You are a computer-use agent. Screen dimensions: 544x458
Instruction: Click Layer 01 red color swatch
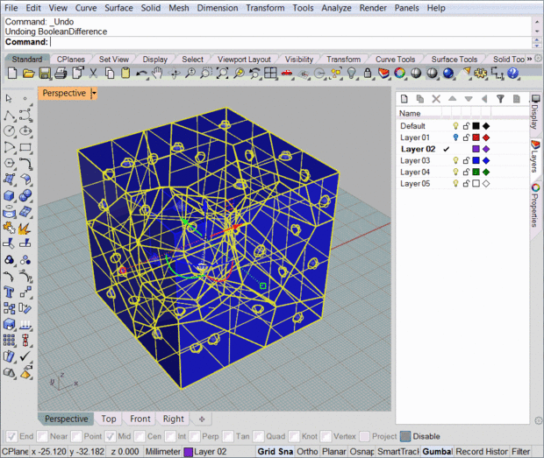tap(476, 137)
